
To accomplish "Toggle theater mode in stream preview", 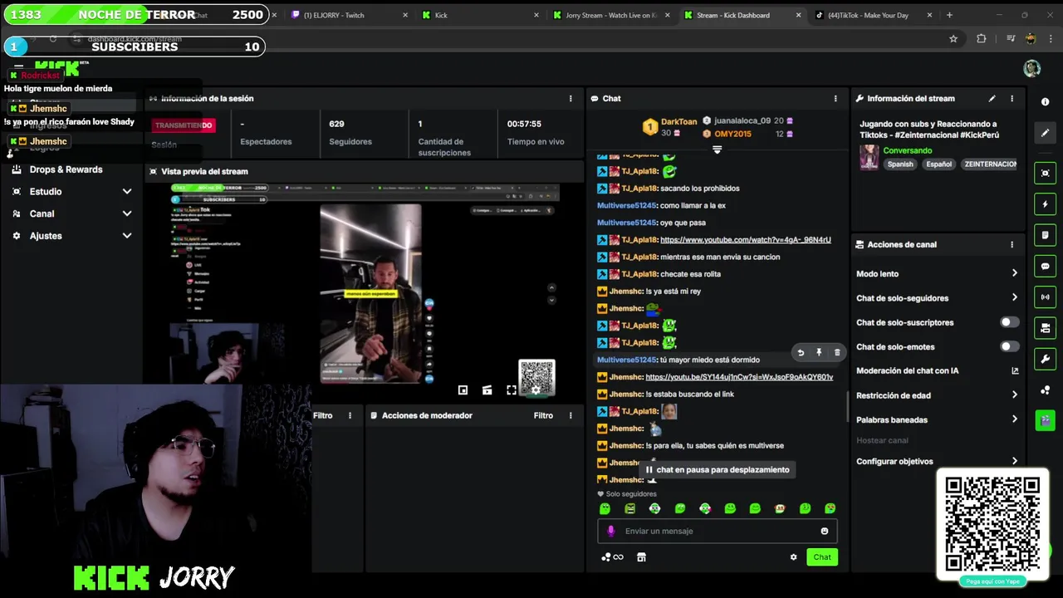I will (487, 390).
